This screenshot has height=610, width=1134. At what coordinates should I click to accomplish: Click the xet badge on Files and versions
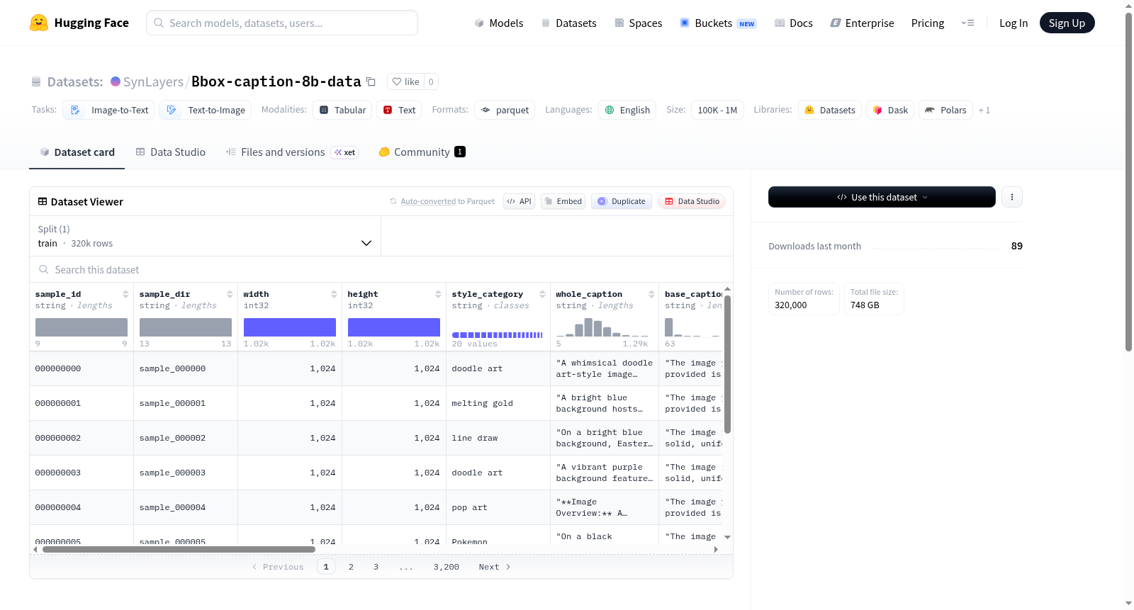(345, 152)
